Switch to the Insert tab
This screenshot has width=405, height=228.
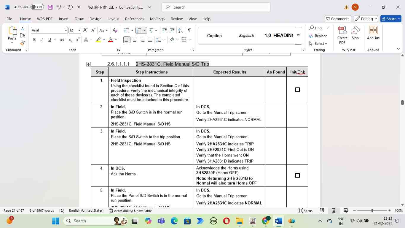click(64, 19)
